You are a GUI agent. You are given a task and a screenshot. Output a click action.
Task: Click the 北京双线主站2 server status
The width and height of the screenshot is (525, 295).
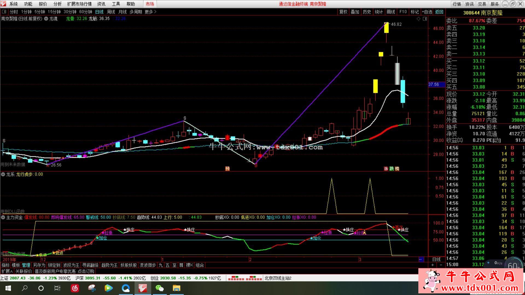point(278,278)
